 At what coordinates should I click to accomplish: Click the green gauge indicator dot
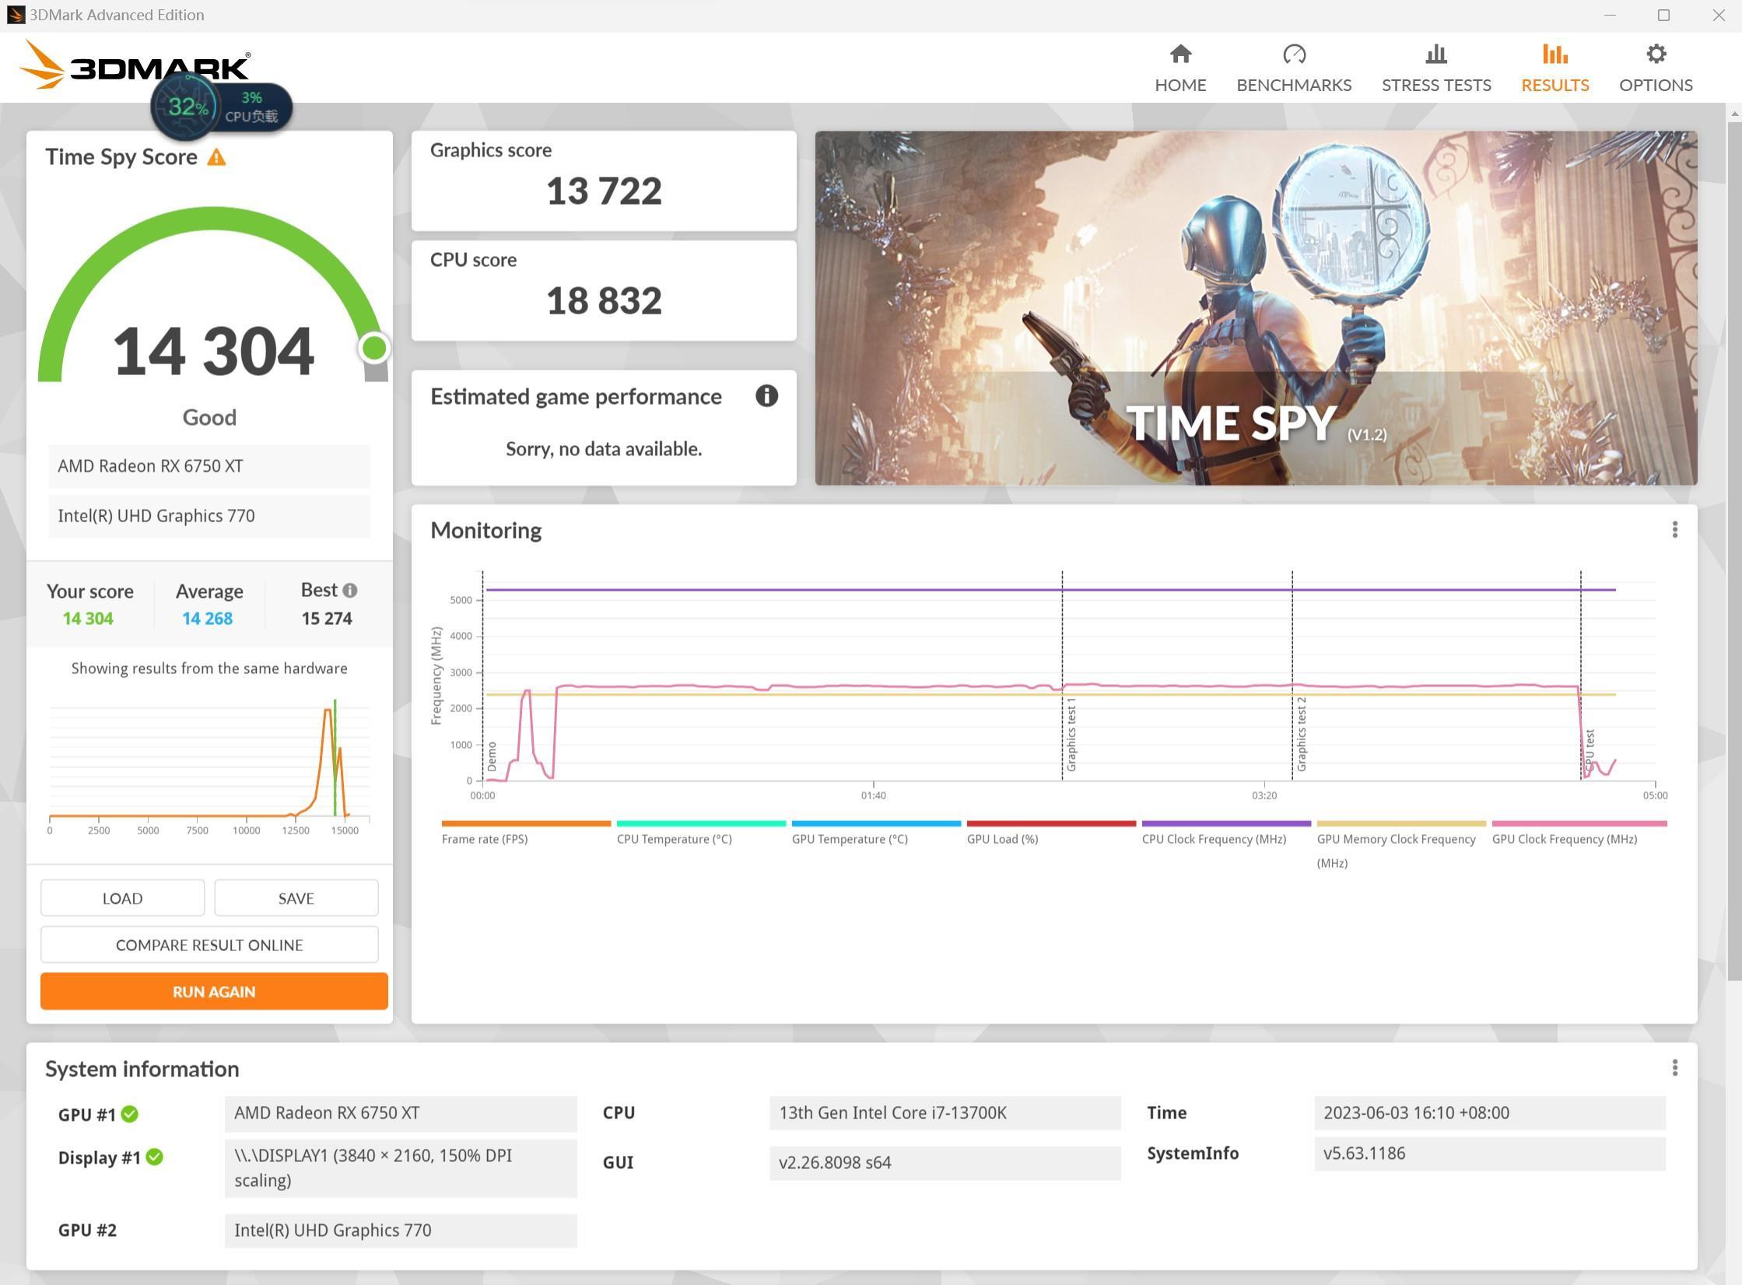point(374,348)
